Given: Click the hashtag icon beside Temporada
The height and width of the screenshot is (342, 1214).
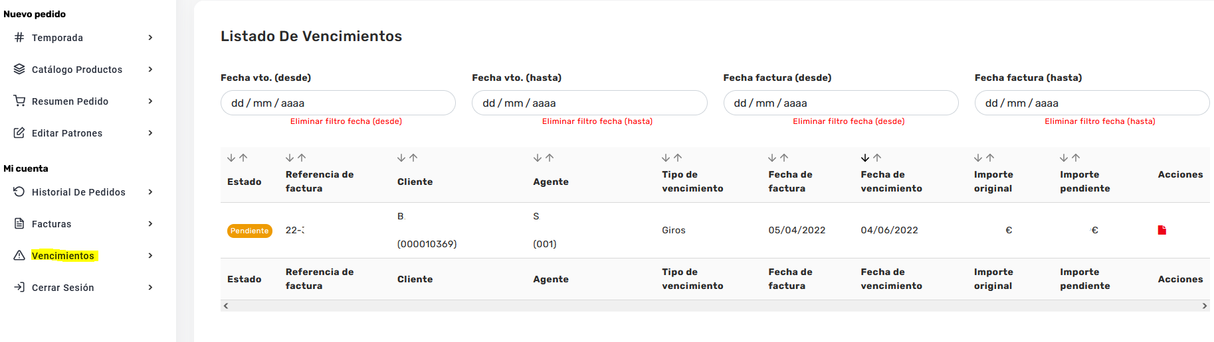Looking at the screenshot, I should [19, 38].
